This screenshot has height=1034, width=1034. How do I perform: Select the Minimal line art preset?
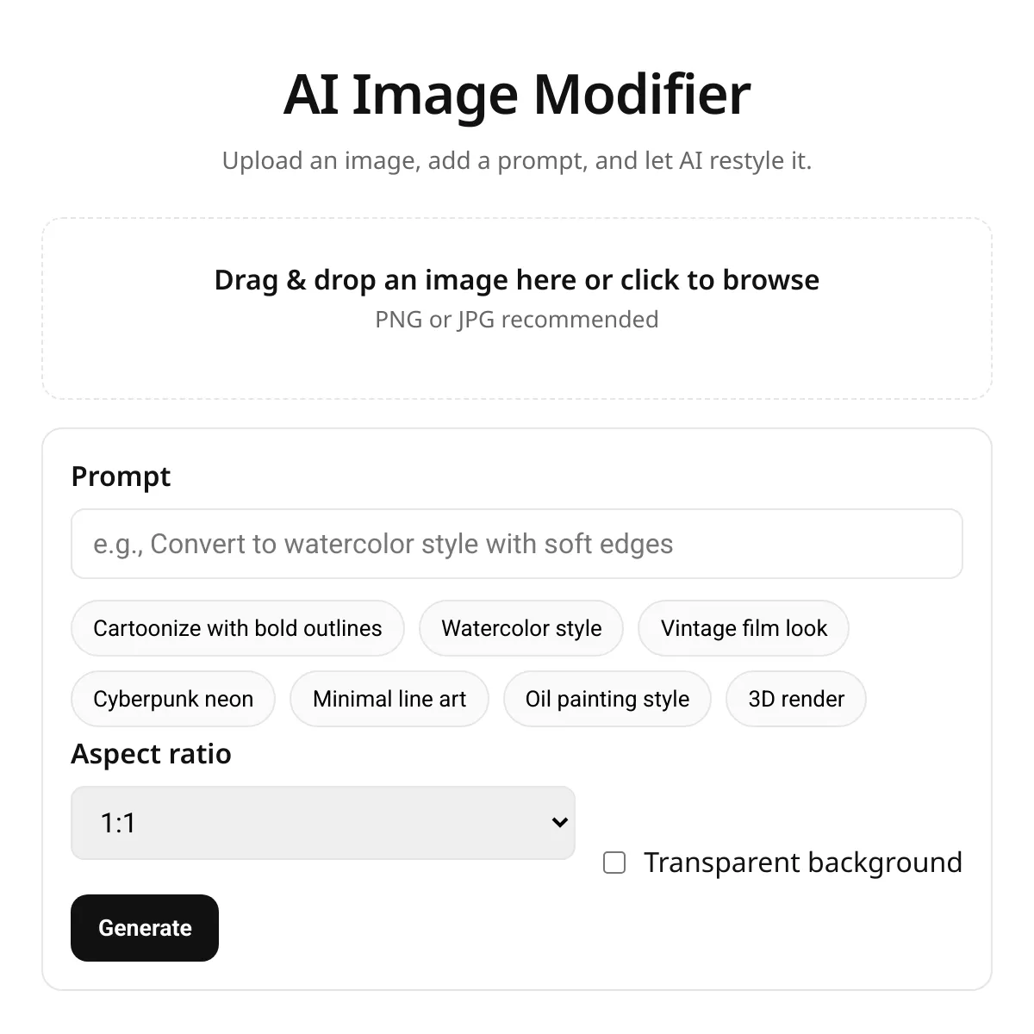[389, 699]
